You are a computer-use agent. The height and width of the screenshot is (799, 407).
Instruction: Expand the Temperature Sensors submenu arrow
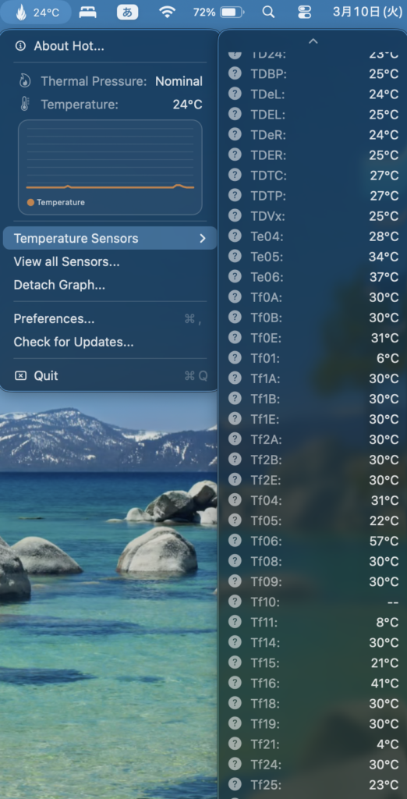point(202,239)
